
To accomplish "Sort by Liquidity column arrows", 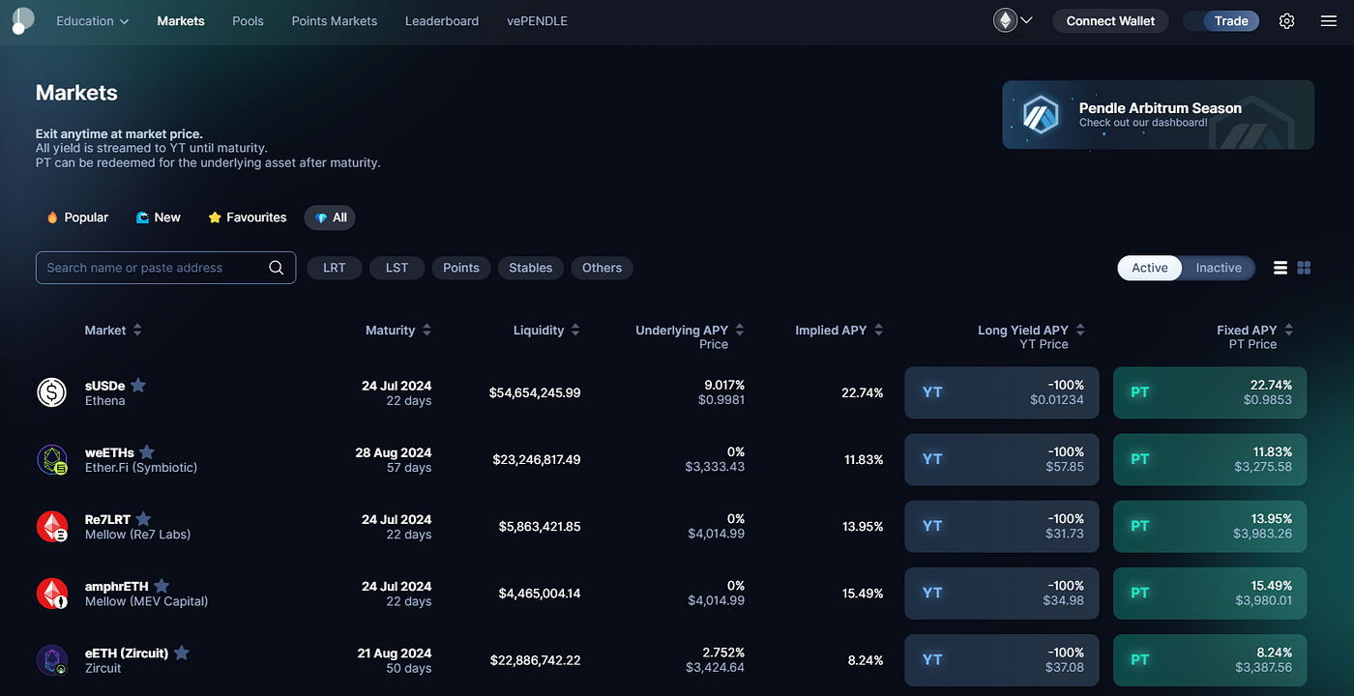I will 575,331.
